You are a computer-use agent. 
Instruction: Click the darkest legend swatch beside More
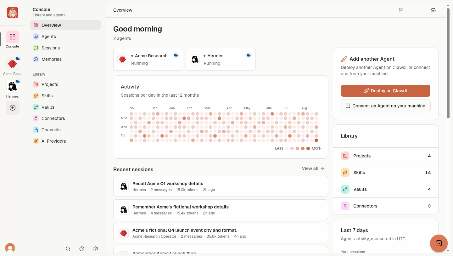click(308, 148)
